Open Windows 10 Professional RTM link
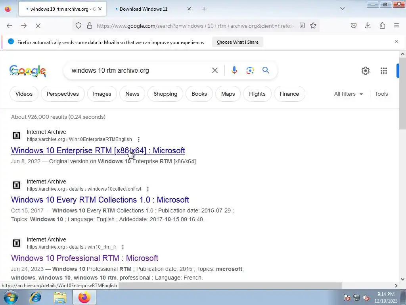Screen dimensions: 406x305 [x=85, y=258]
